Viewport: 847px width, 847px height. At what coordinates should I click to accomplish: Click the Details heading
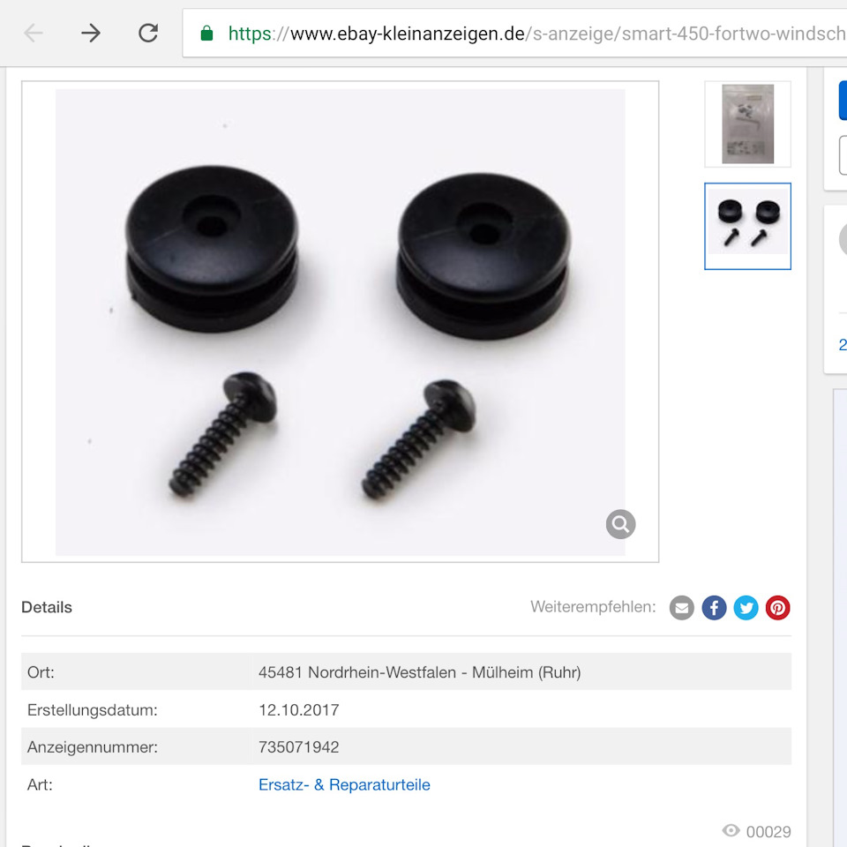[x=47, y=607]
